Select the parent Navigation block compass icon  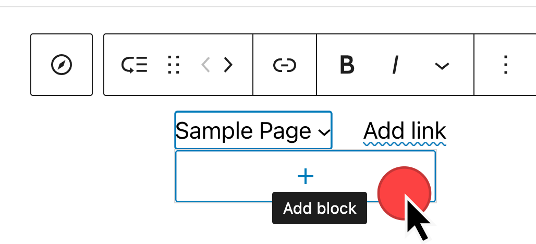pos(62,65)
